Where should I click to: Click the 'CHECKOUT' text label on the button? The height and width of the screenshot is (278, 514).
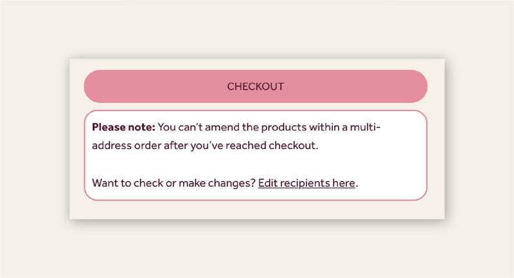point(255,87)
